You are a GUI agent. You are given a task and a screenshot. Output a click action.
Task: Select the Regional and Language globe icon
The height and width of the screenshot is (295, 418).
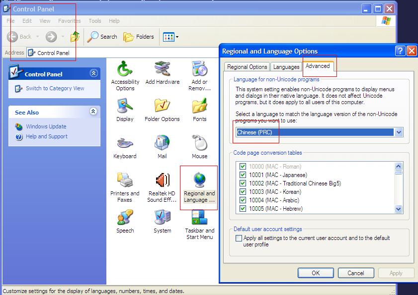(x=199, y=180)
